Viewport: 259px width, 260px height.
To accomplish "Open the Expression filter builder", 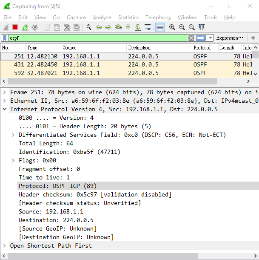I will (230, 38).
